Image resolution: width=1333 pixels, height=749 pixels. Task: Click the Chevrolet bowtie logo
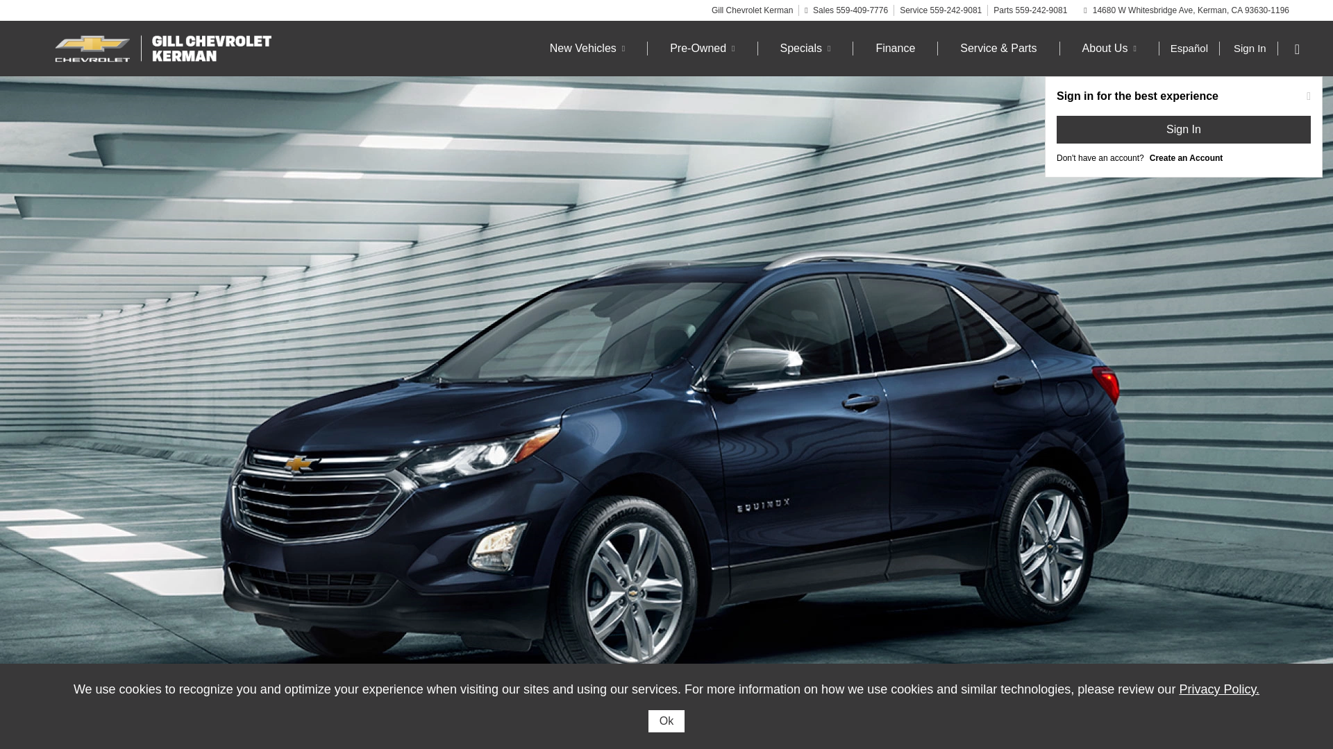(x=92, y=49)
